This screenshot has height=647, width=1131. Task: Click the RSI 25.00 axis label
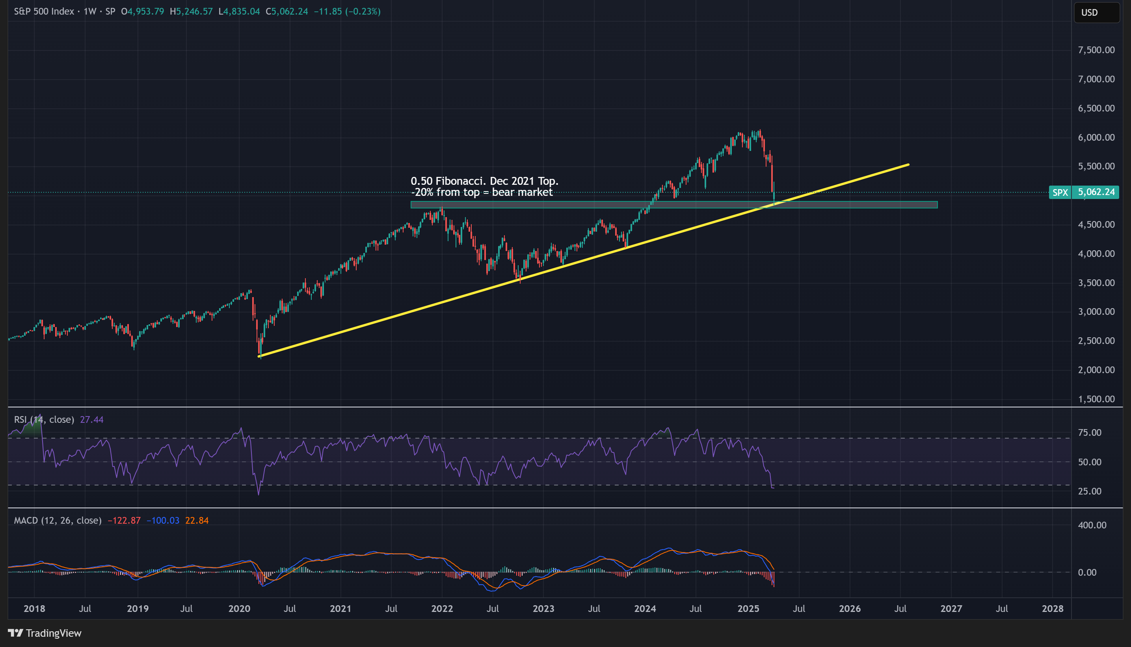pos(1090,491)
